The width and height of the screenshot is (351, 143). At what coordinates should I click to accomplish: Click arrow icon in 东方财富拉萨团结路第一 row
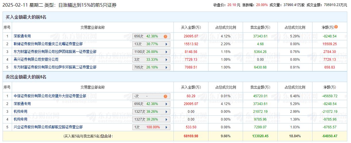click(166, 52)
